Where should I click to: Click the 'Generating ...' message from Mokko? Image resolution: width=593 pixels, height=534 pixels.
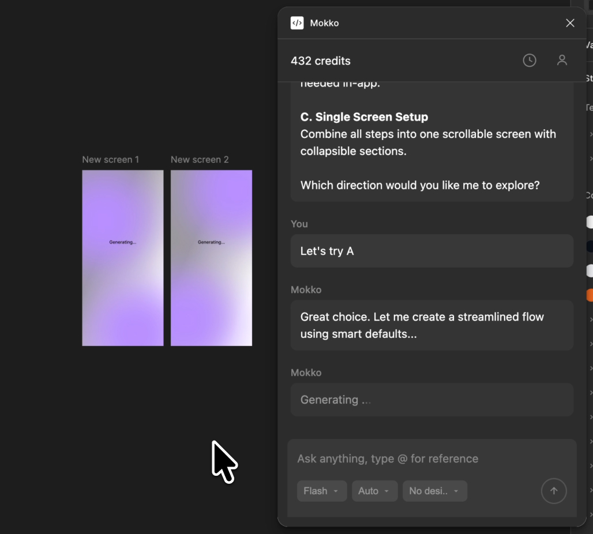point(431,400)
